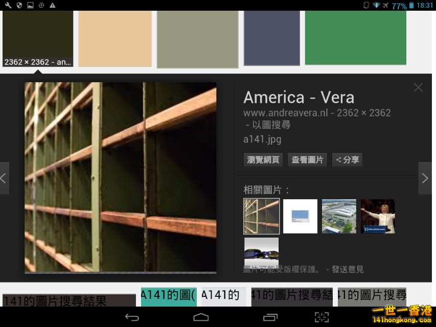Viewport: 436px width, 327px height.
Task: Click the 瀏覽網頁 button
Action: tap(263, 159)
